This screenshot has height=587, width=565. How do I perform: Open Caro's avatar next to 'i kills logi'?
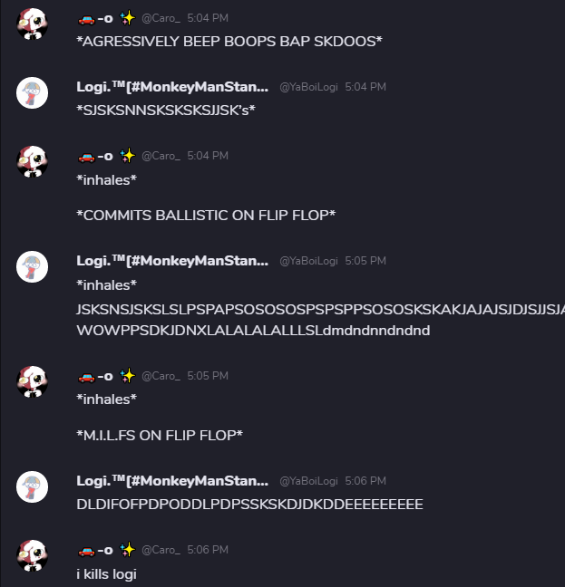pyautogui.click(x=33, y=555)
